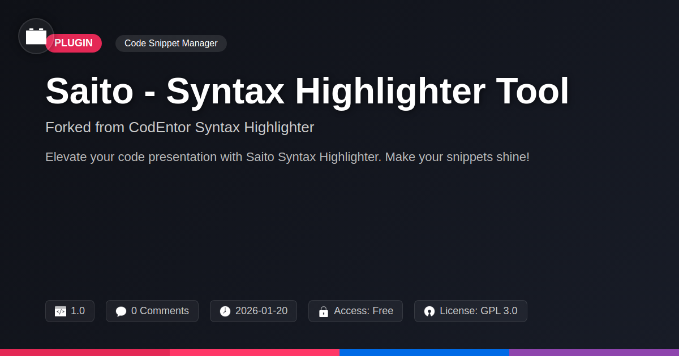The width and height of the screenshot is (679, 356).
Task: Click the Access: Free badge
Action: click(x=355, y=311)
